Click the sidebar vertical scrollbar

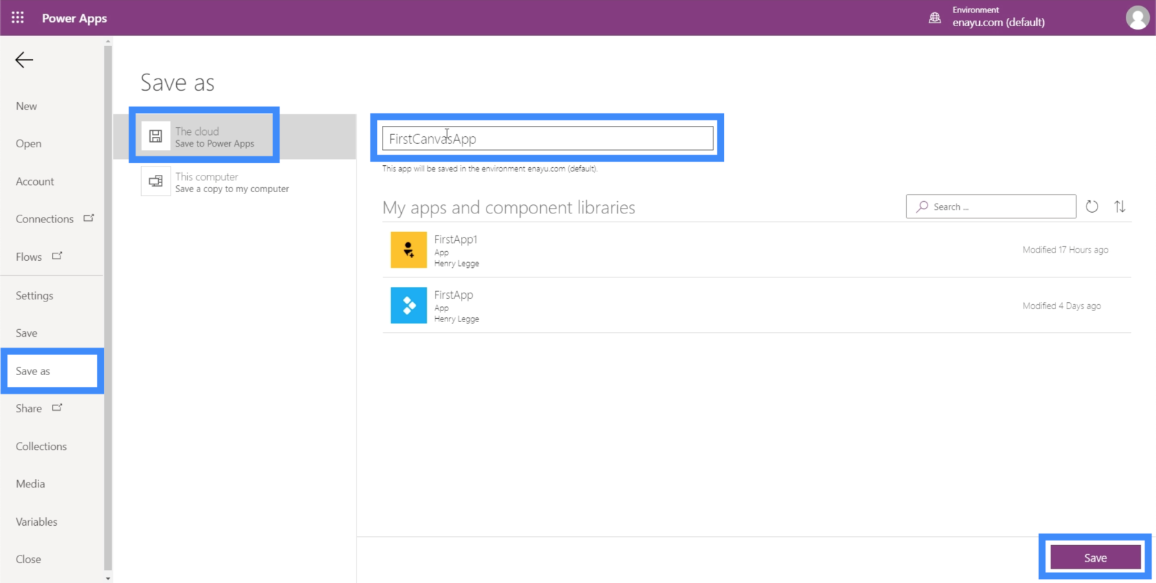(x=108, y=308)
